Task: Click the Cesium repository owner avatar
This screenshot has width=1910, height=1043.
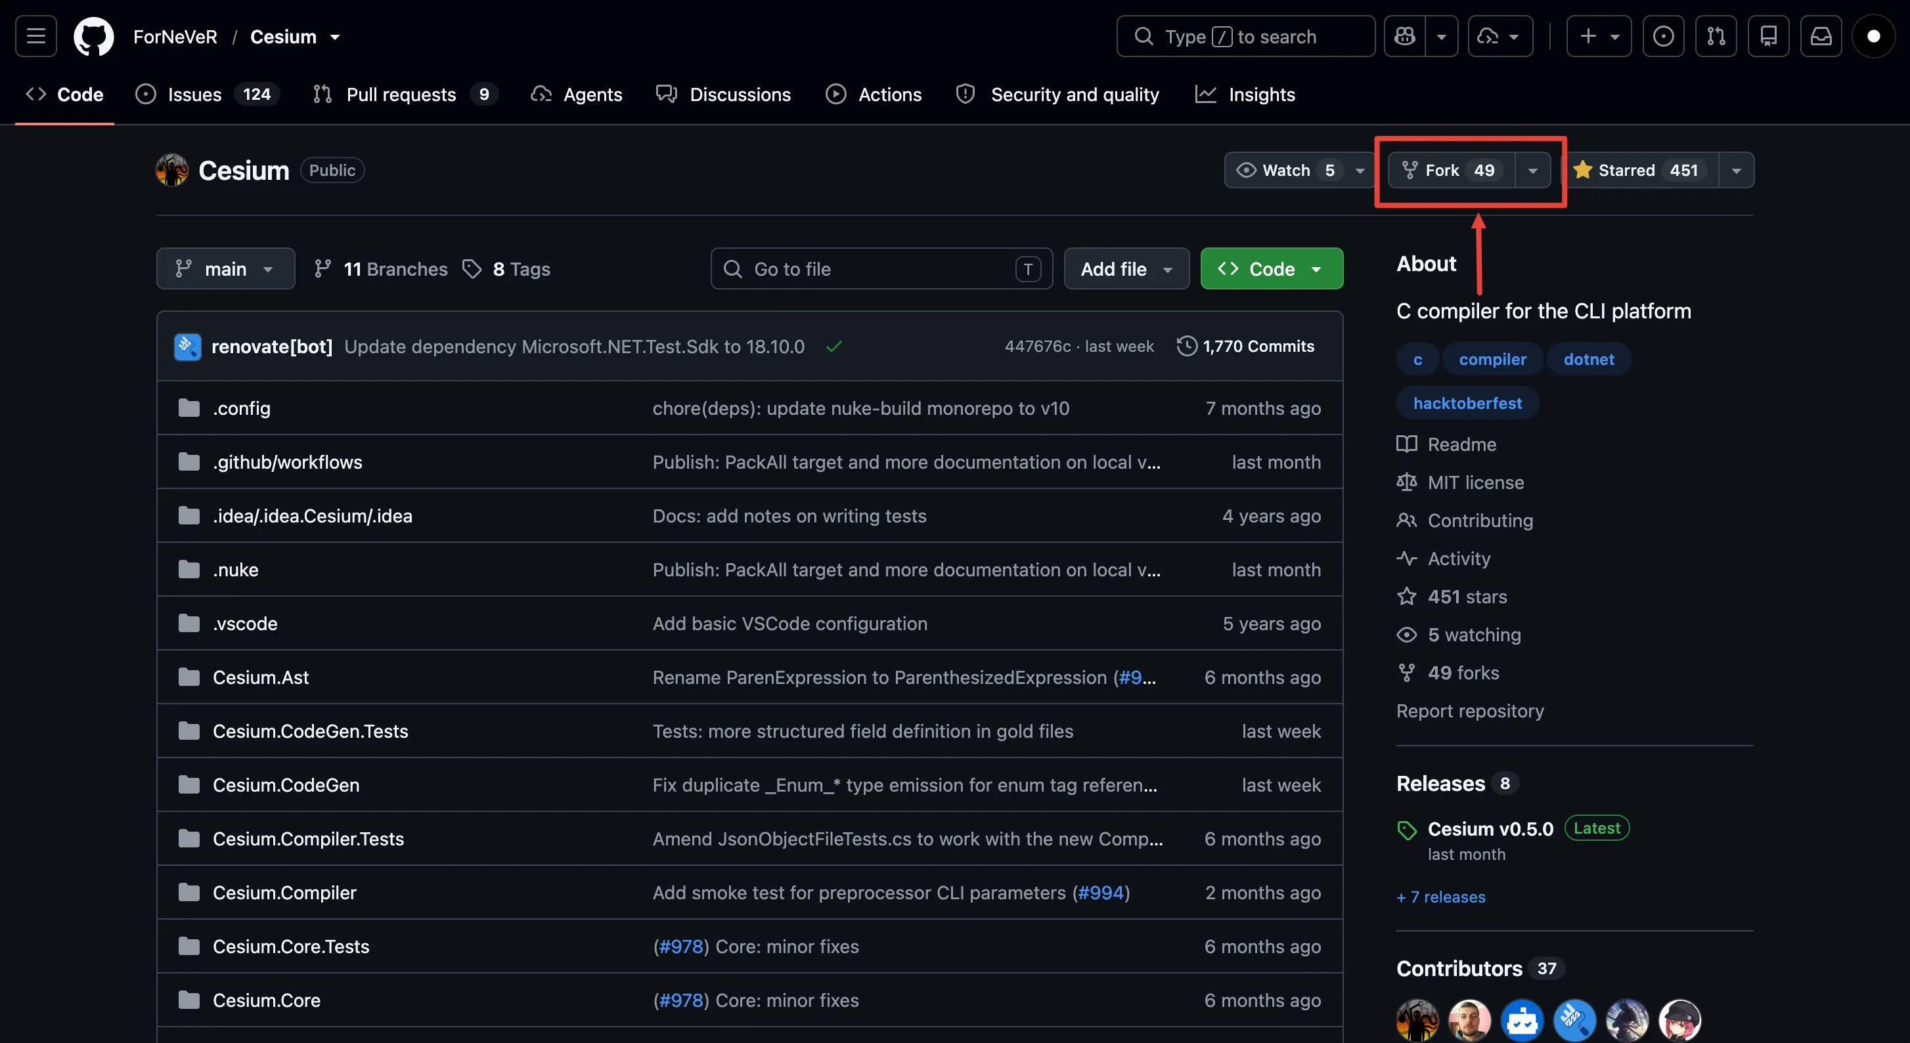Action: click(172, 171)
